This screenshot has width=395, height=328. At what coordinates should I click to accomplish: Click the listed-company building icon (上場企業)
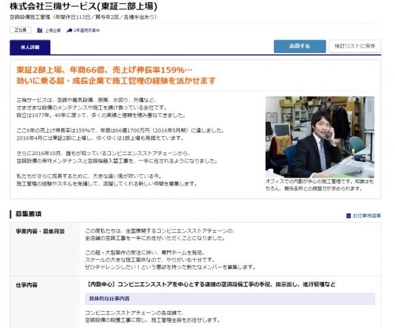pos(39,30)
